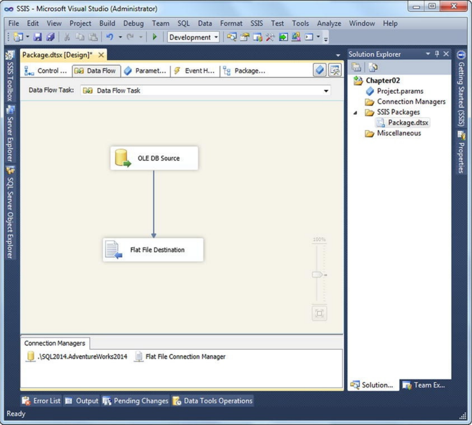Image resolution: width=472 pixels, height=425 pixels.
Task: Open the SSIS menu
Action: [257, 23]
